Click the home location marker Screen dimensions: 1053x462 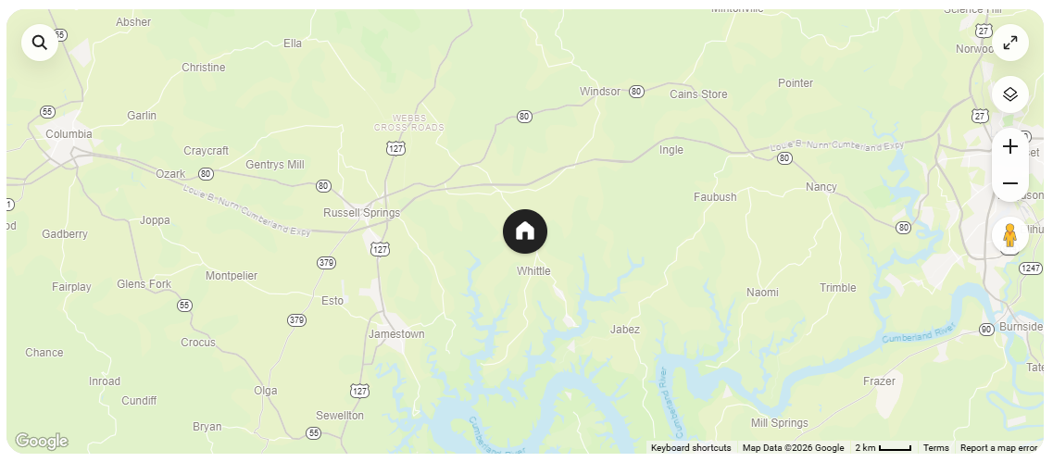click(525, 231)
